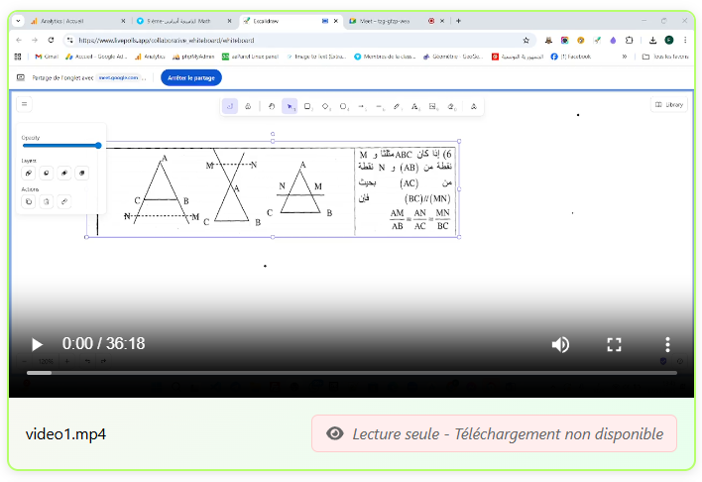Click the Arrêter le partage button
This screenshot has height=482, width=702.
tap(191, 77)
